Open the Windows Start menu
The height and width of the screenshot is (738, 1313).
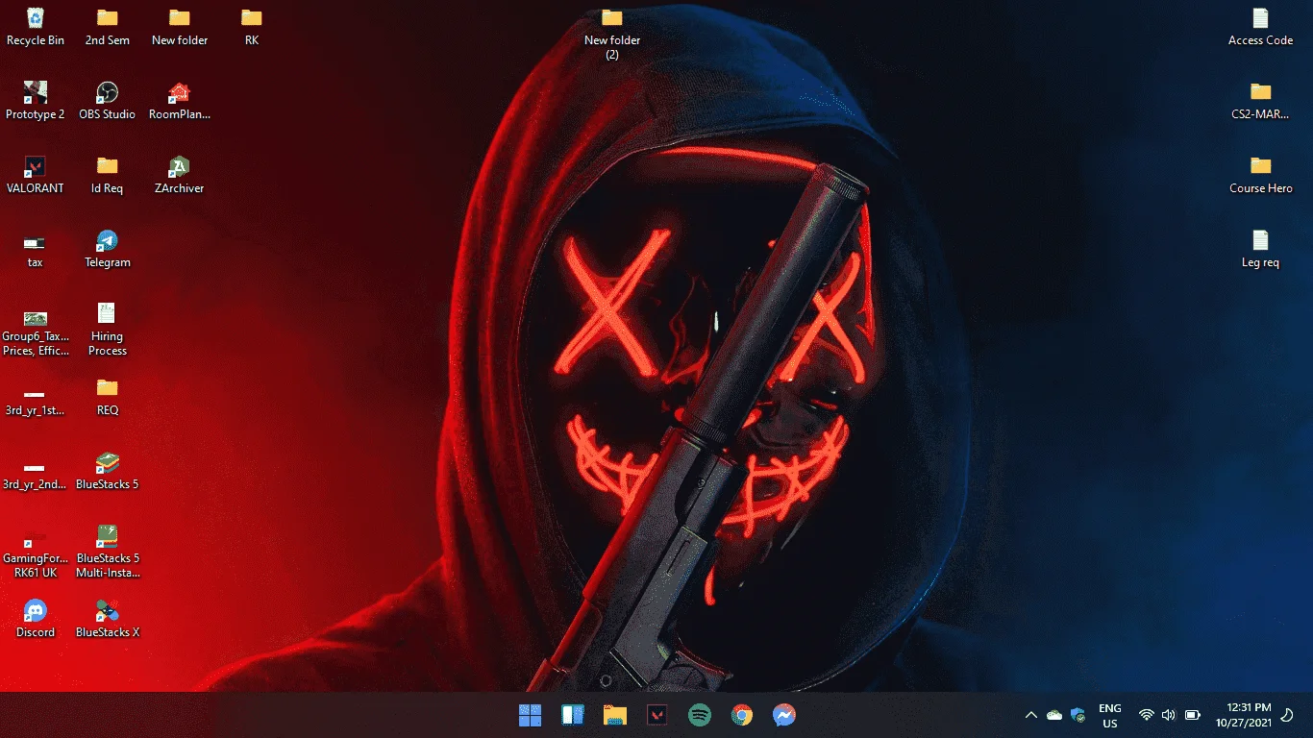(530, 715)
